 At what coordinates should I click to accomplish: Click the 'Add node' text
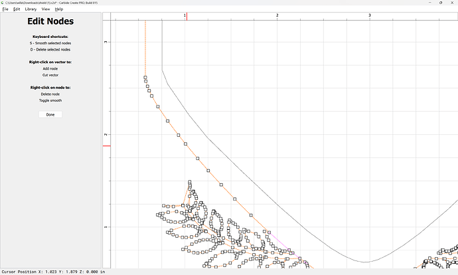coord(50,68)
